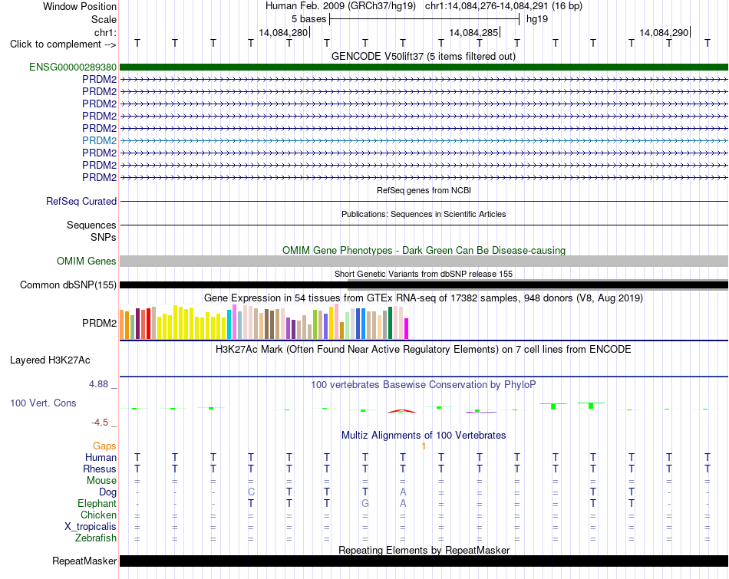The width and height of the screenshot is (729, 579).
Task: Click the chr1: base position label
Action: [x=105, y=32]
